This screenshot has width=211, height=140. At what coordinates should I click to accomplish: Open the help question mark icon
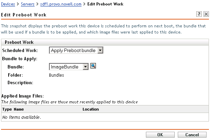point(199,14)
